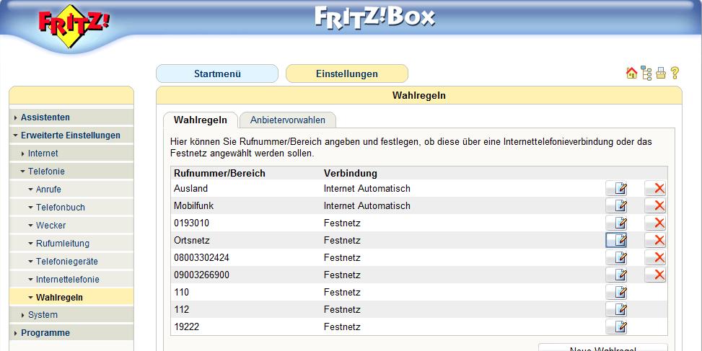Switch to the Anbietervorwahlen tab
The width and height of the screenshot is (702, 351).
click(287, 120)
